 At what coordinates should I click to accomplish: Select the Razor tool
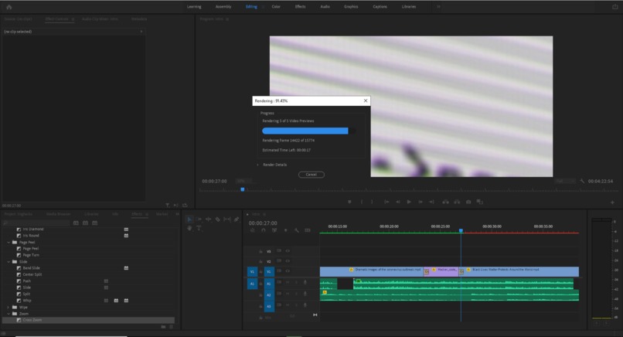pyautogui.click(x=218, y=220)
